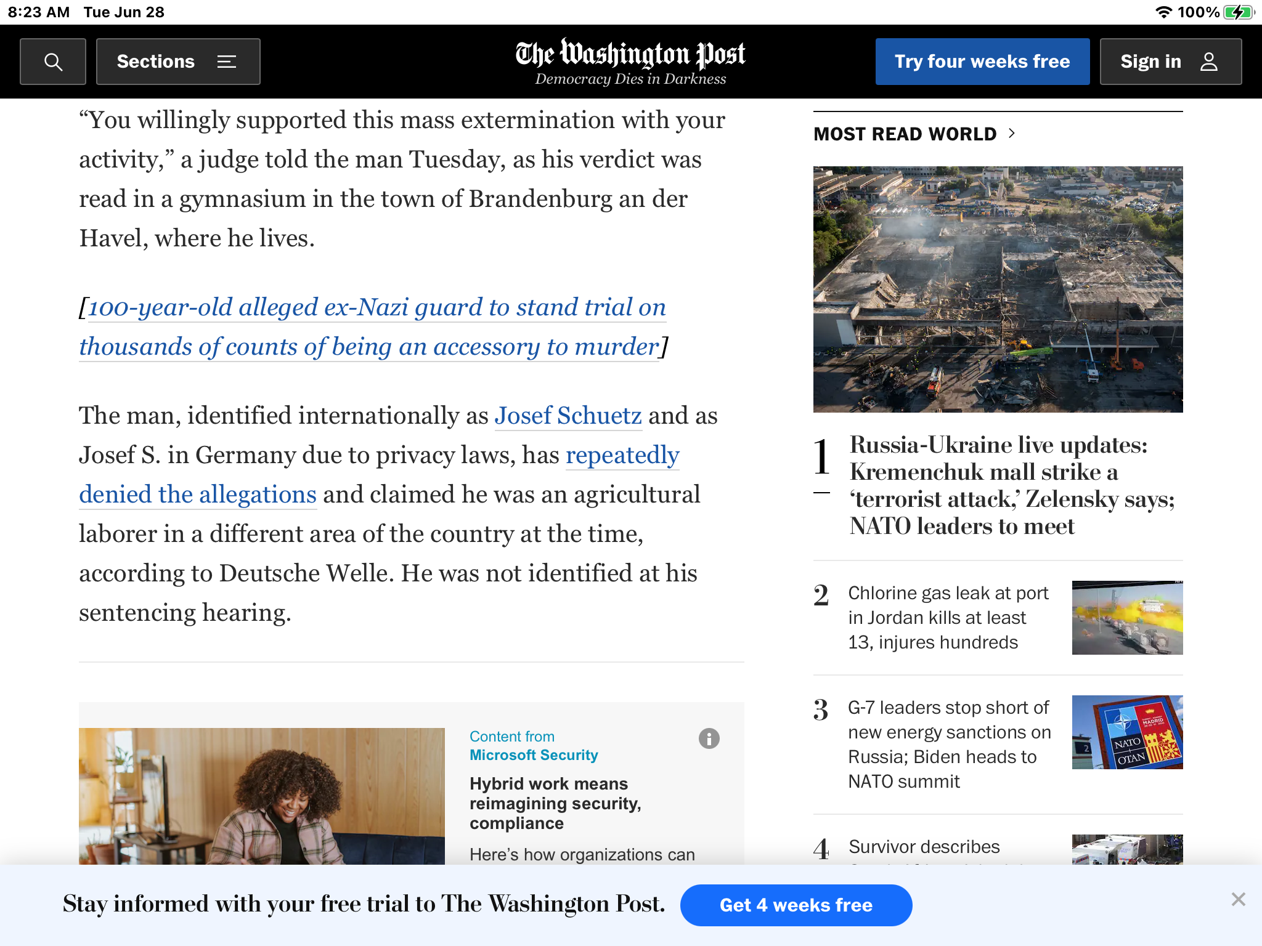The image size is (1262, 946).
Task: Open the Kremenchuk mall strike photo
Action: 998,289
